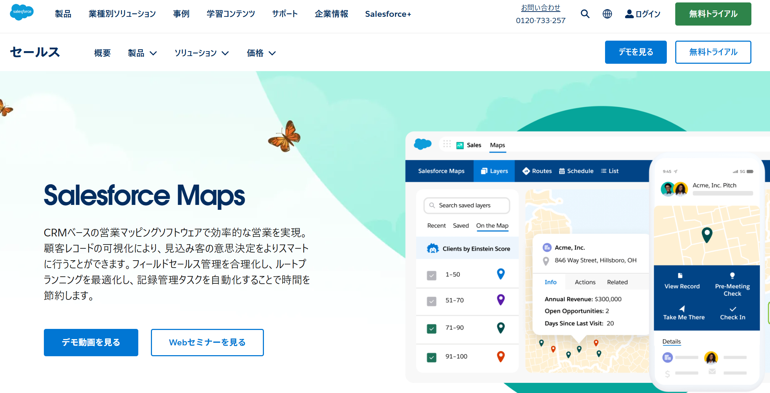The height and width of the screenshot is (393, 770).
Task: Uncheck the 71-90 checkbox
Action: [x=432, y=329]
